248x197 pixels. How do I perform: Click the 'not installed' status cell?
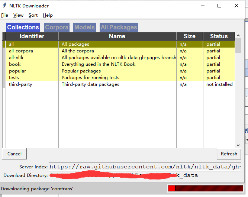pos(219,84)
